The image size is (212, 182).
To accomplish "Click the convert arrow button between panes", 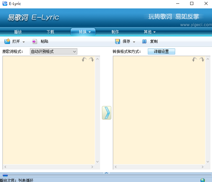I will click(107, 113).
